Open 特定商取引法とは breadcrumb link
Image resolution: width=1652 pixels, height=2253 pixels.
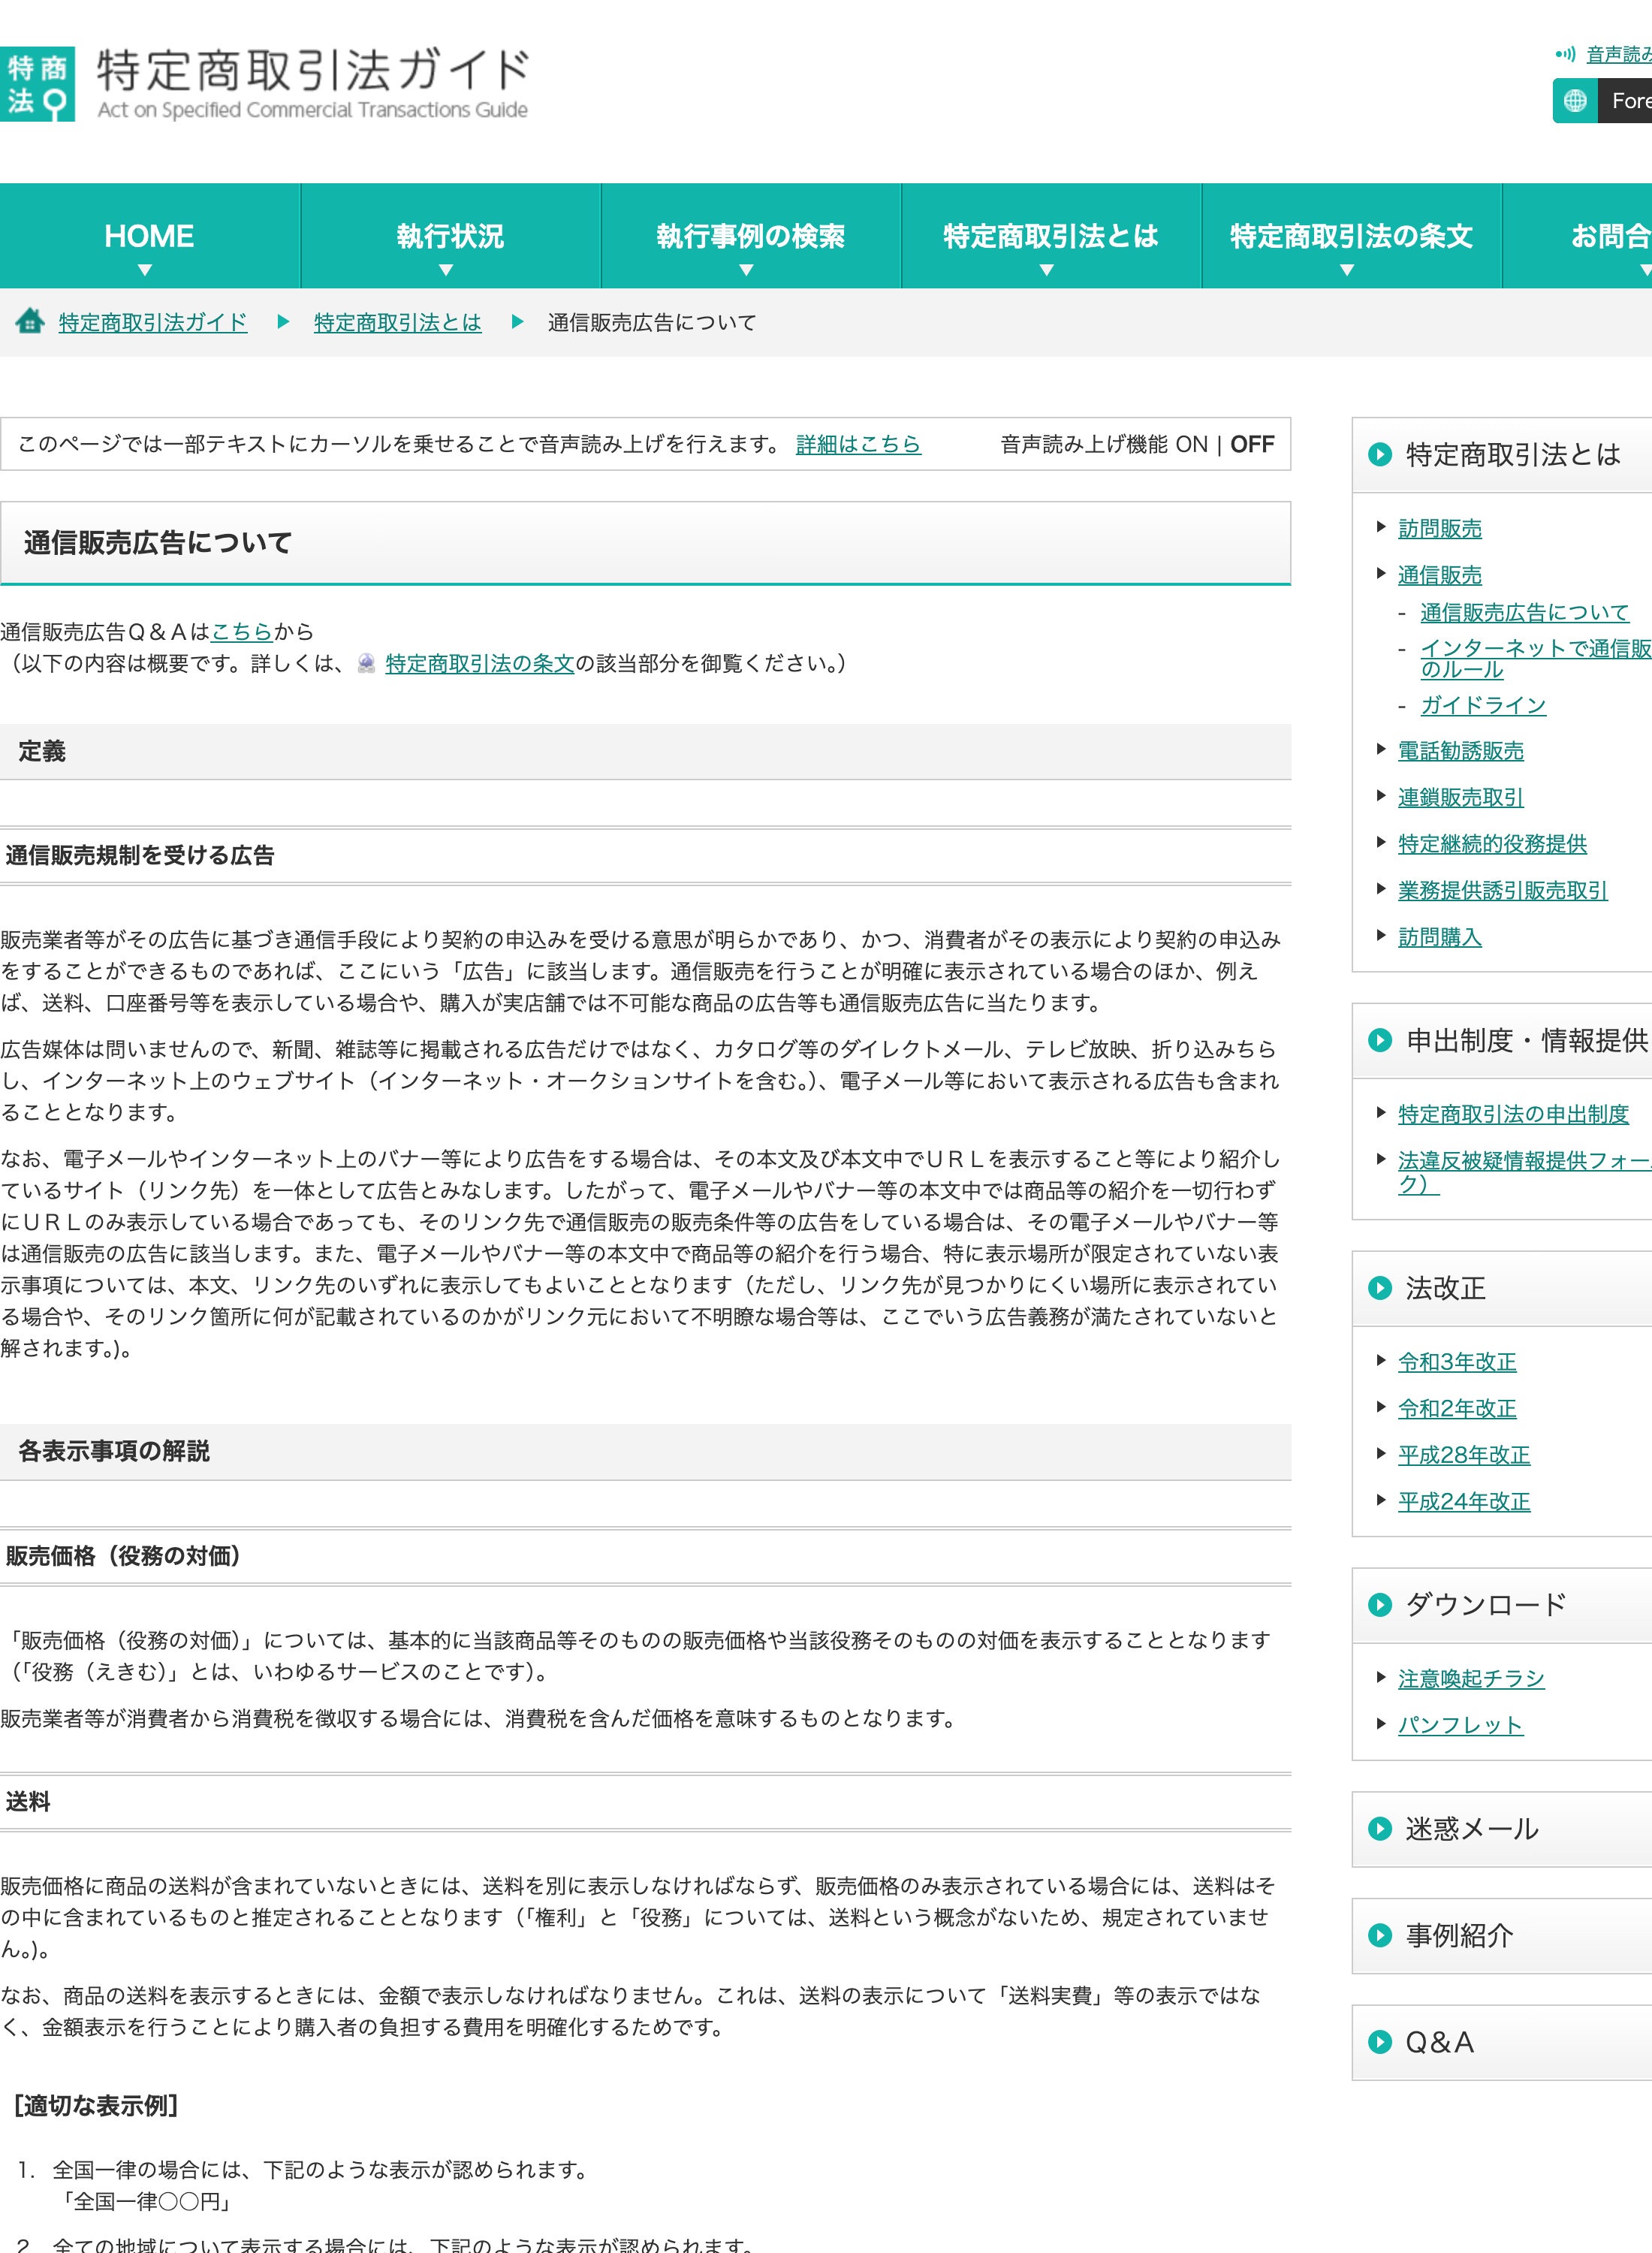pos(398,322)
